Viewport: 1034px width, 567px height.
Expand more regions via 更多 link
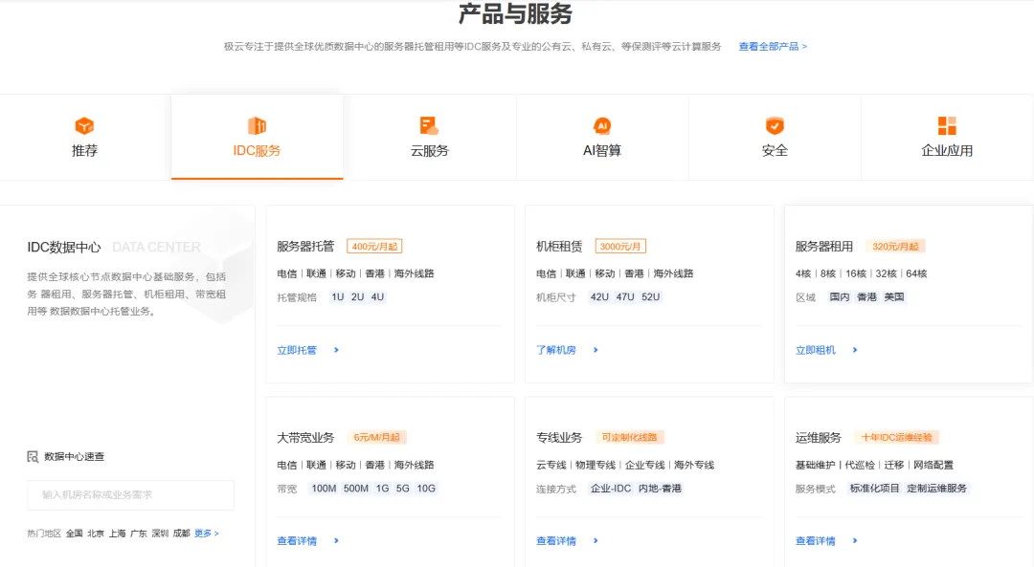pyautogui.click(x=206, y=534)
